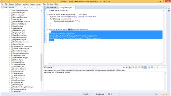Toggle Scroll Lock in Console
The width and height of the screenshot is (171, 96).
(136, 67)
